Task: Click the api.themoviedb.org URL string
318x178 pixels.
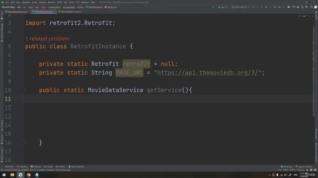Action: [x=208, y=73]
